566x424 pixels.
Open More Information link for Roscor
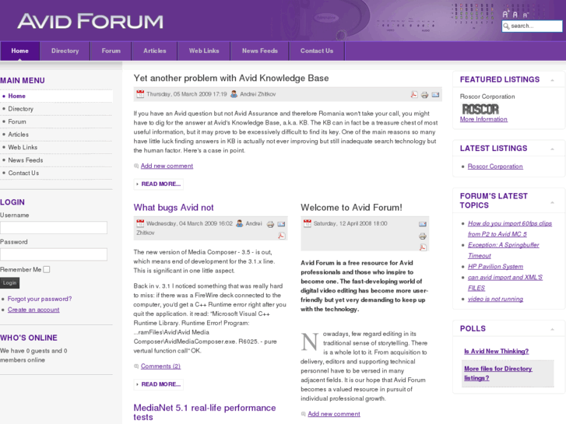click(x=483, y=119)
